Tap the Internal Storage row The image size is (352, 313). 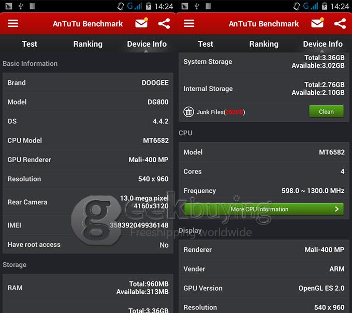coord(264,89)
